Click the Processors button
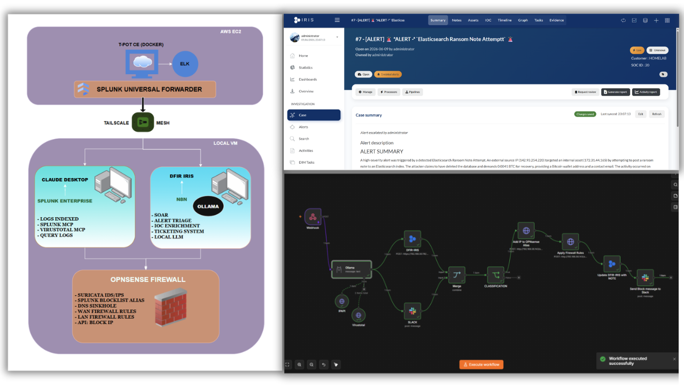Screen dimensions: 684x385 388,92
